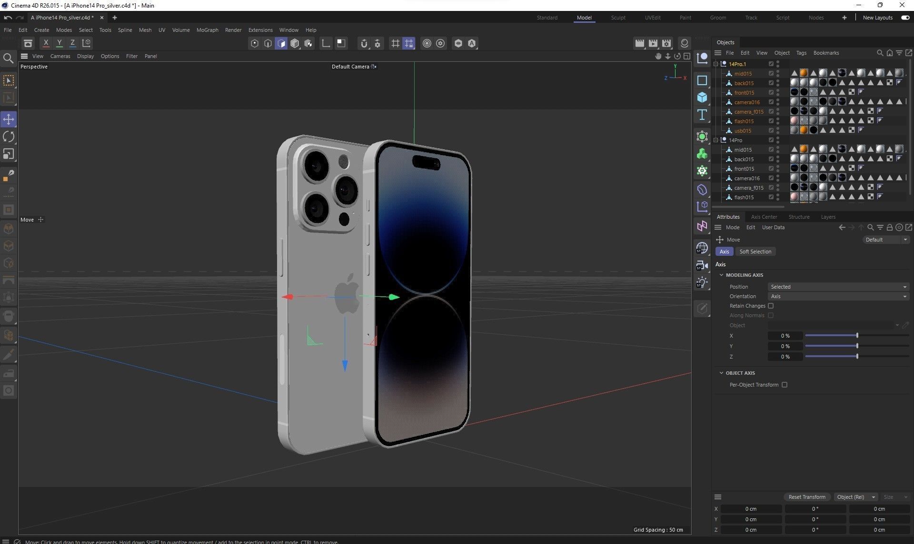The width and height of the screenshot is (914, 544).
Task: Open viewport Cameras menu
Action: (x=60, y=56)
